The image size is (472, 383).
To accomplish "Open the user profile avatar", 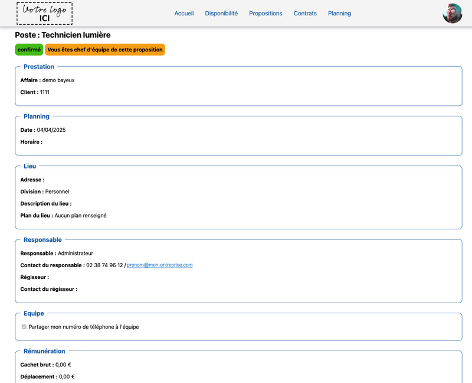I will (452, 13).
